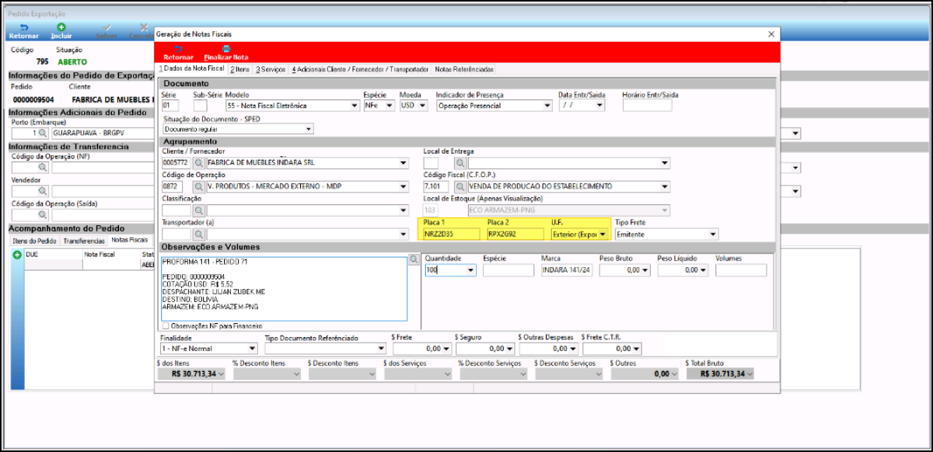
Task: Click the $ Seguro value field
Action: point(484,349)
